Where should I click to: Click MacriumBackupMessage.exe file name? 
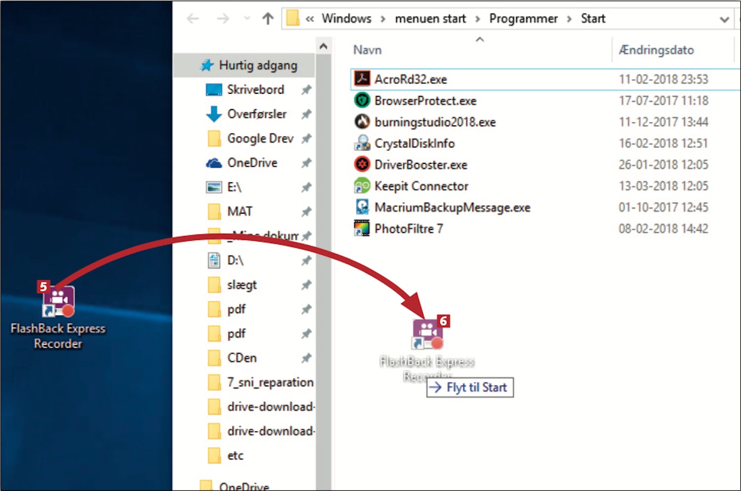(x=452, y=207)
